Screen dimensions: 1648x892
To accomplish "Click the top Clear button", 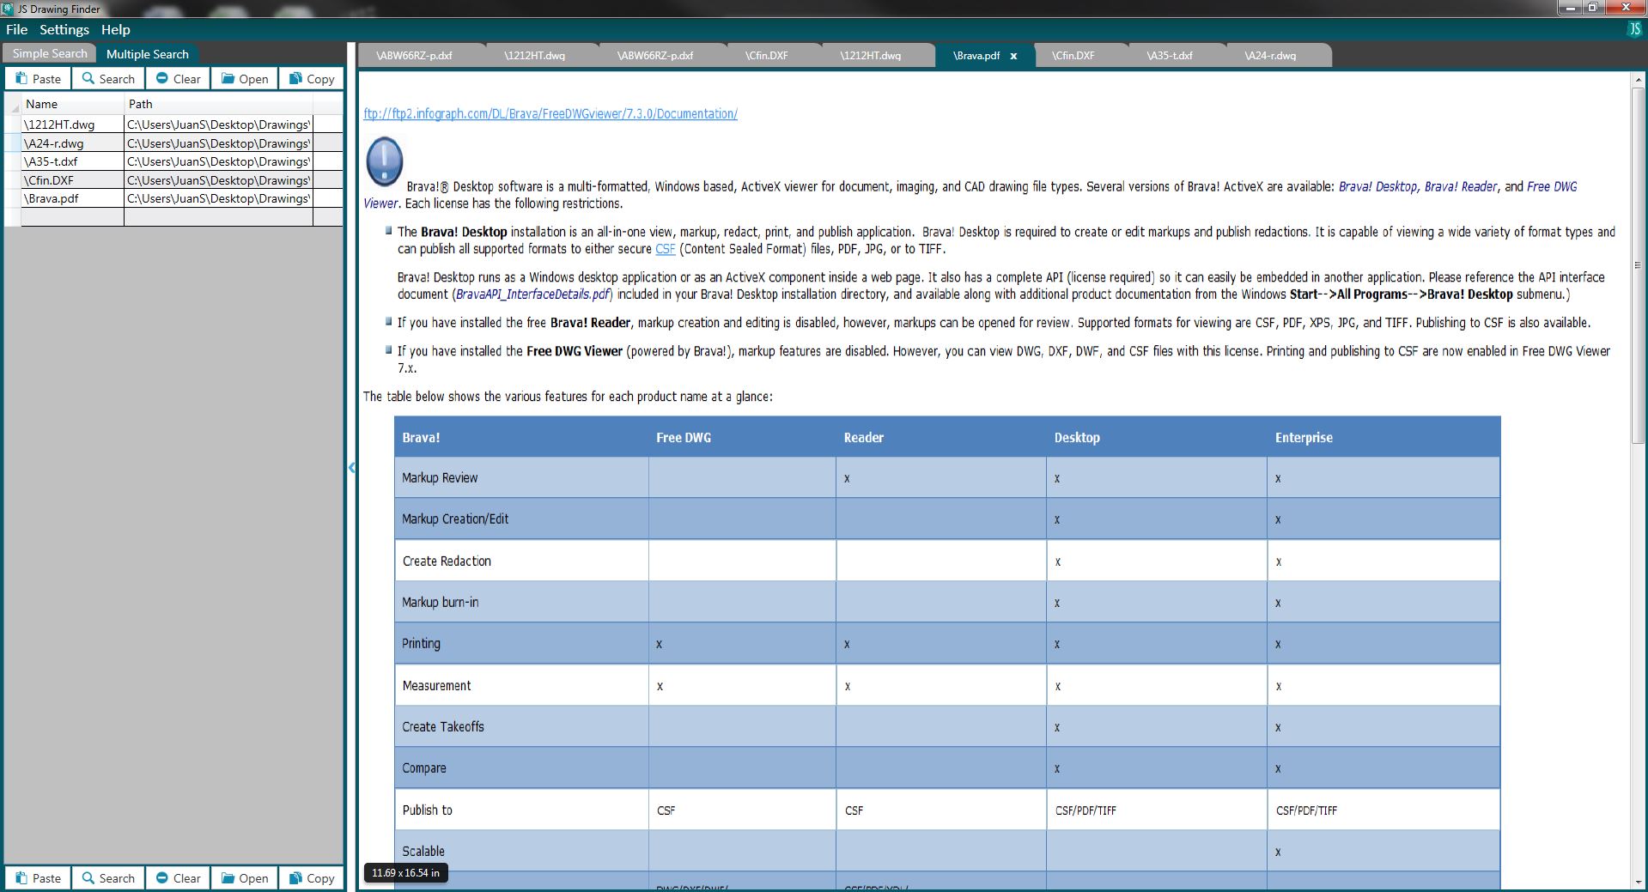I will tap(178, 79).
